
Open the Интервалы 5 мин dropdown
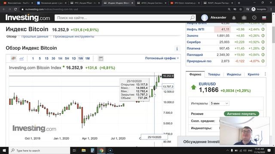220,104
